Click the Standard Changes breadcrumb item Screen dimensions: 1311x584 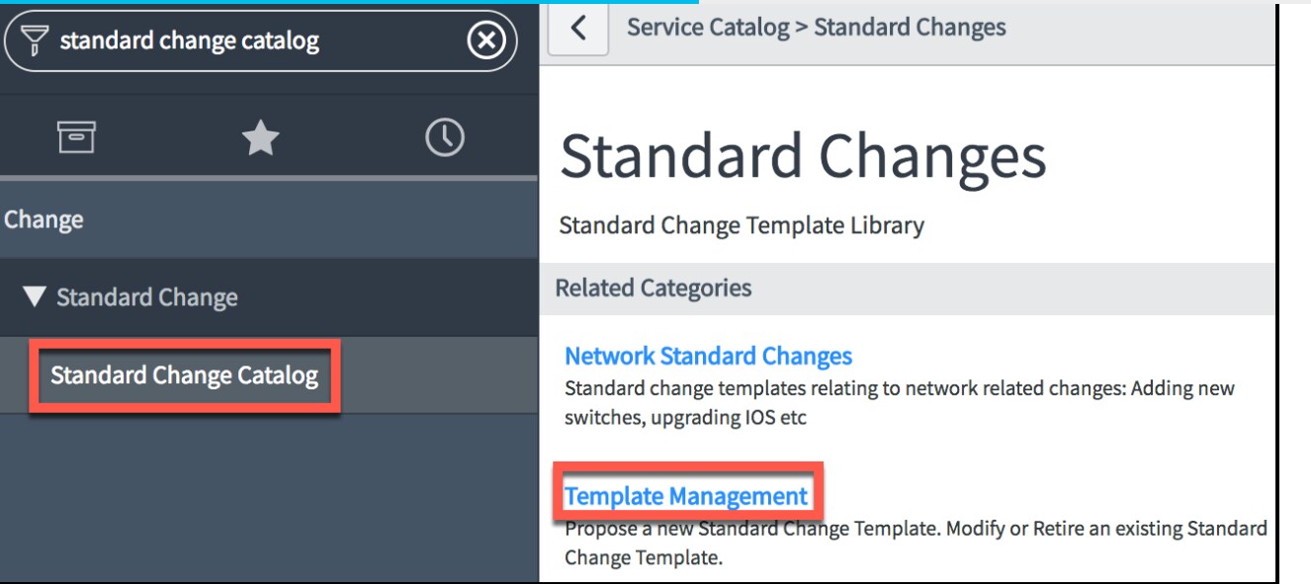[910, 28]
